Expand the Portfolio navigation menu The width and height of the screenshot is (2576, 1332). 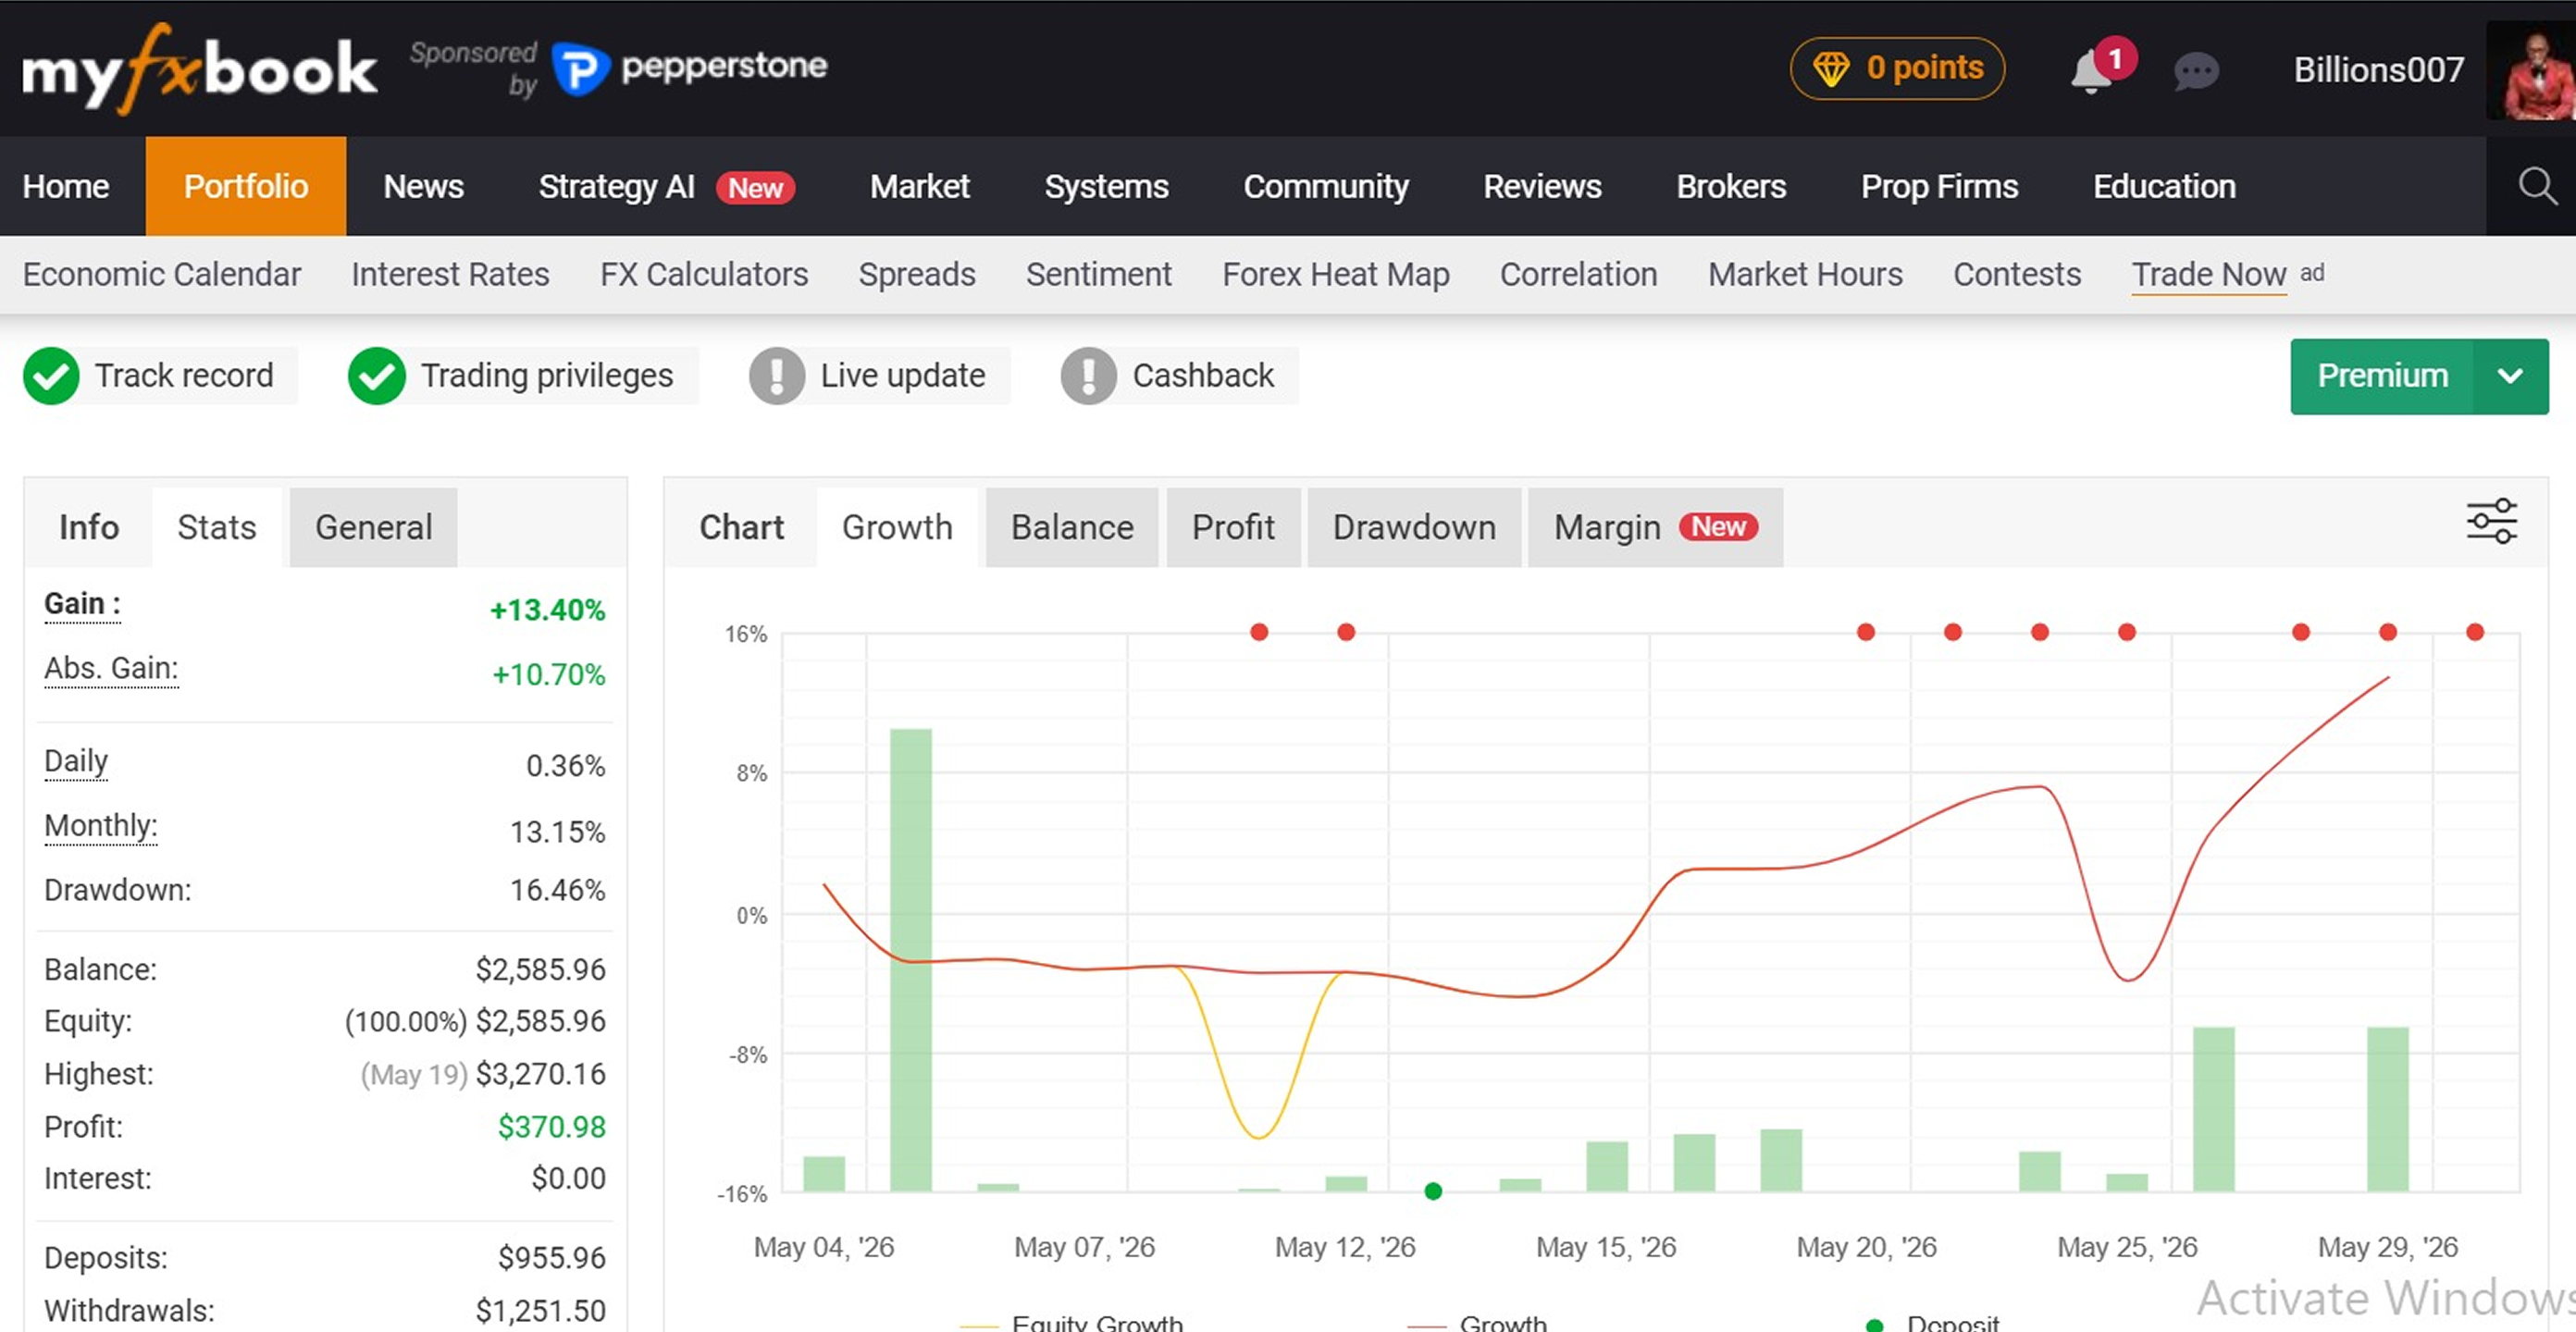pyautogui.click(x=246, y=186)
